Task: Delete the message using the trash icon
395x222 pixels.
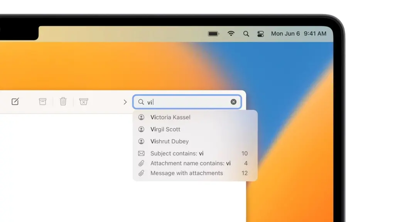Action: [63, 101]
